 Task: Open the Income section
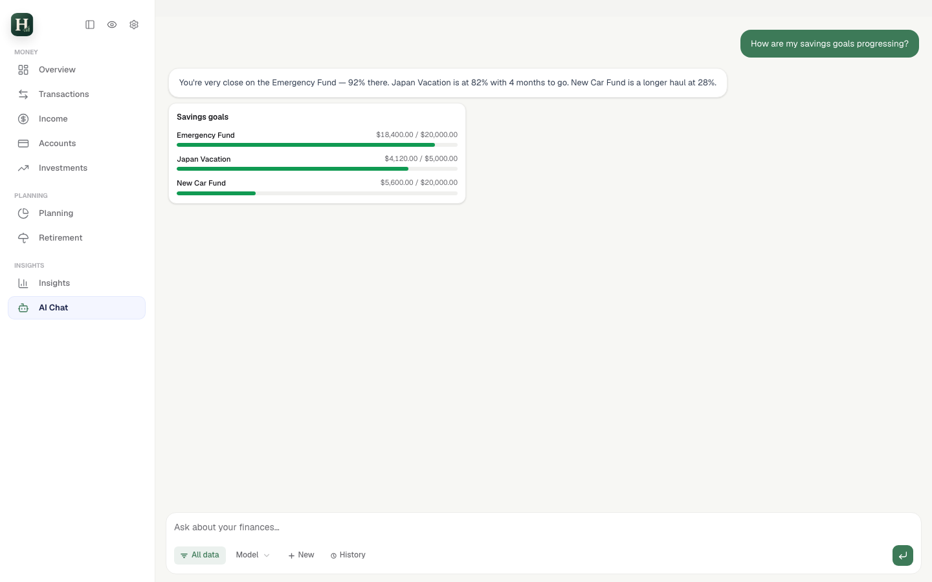click(x=76, y=119)
